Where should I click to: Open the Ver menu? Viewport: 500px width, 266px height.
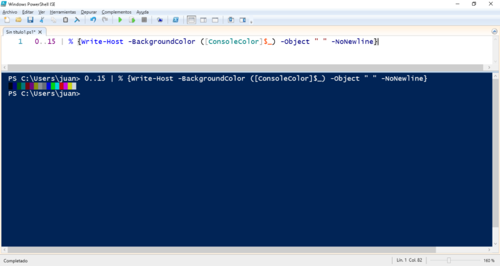(x=41, y=12)
